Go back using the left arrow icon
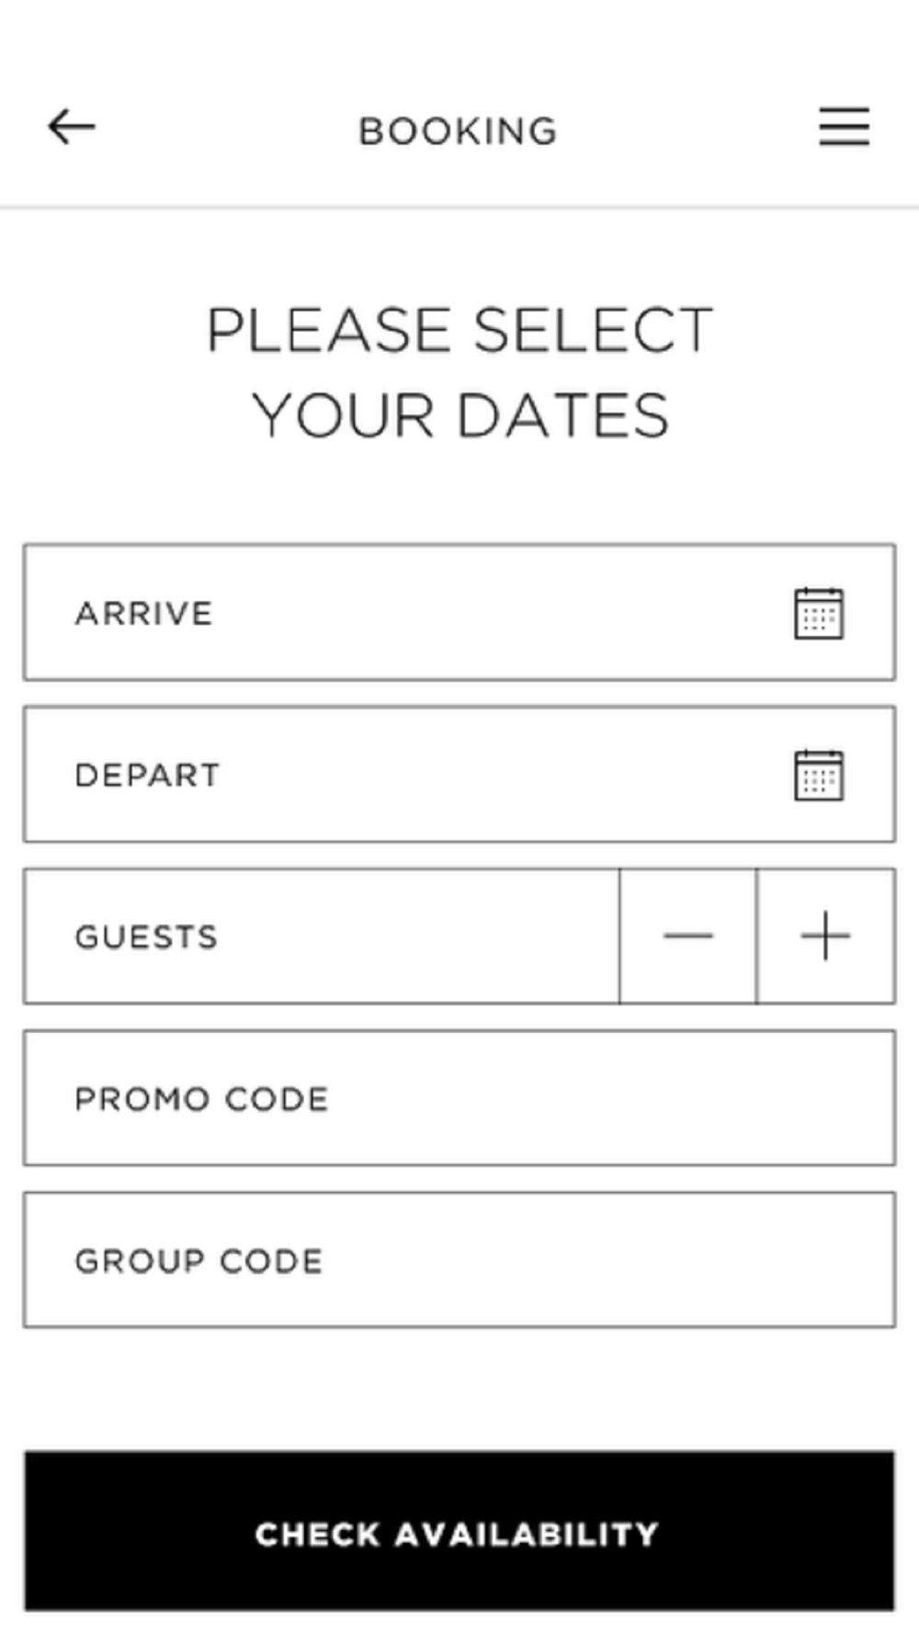The image size is (919, 1634). [72, 127]
